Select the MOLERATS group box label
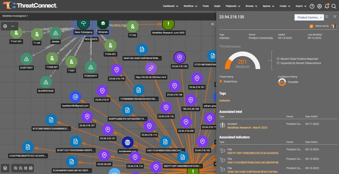 pos(91,39)
